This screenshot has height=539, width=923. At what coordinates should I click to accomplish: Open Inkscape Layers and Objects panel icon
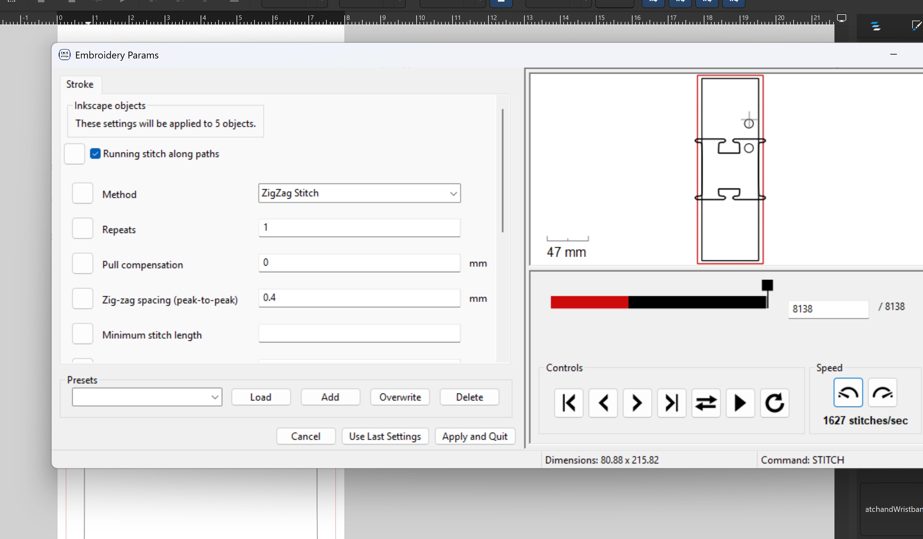pos(876,26)
